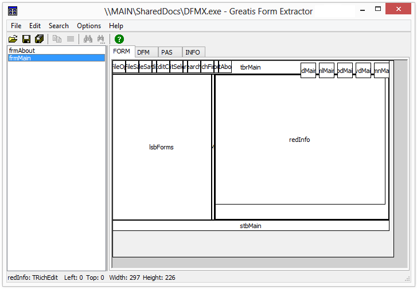
Task: Select frmAbout in the forms list
Action: click(22, 51)
